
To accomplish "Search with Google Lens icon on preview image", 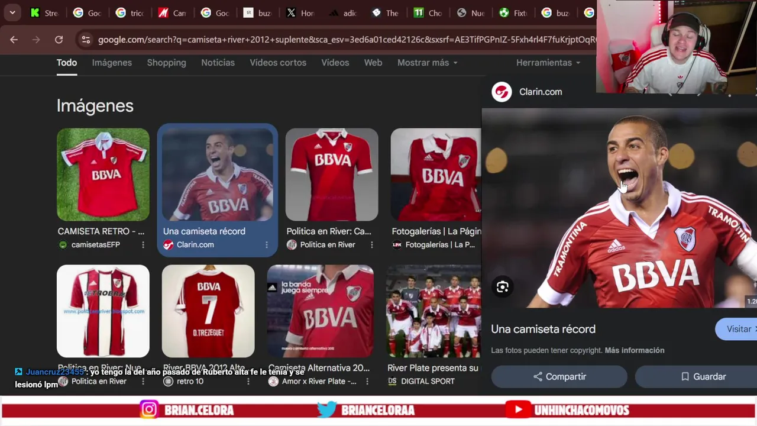I will point(502,287).
